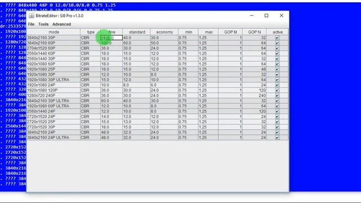The height and width of the screenshot is (203, 361).
Task: Toggle active checkbox for 2720x1520 30P
Action: click(277, 127)
